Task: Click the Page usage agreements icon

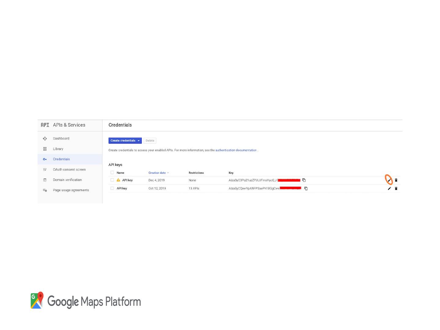Action: point(45,190)
